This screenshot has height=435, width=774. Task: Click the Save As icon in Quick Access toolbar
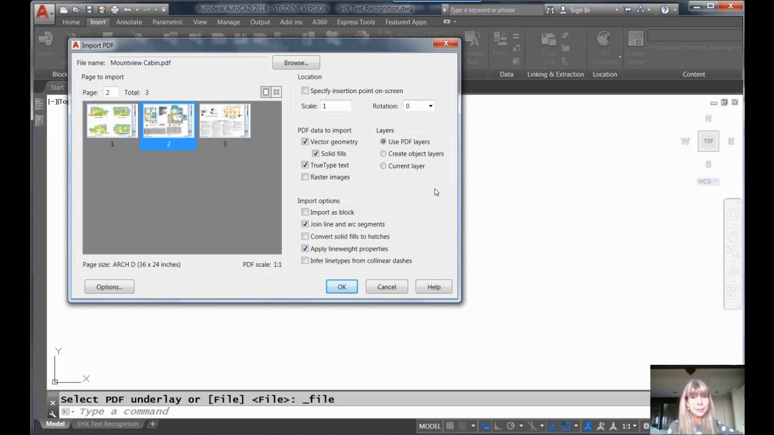point(102,10)
